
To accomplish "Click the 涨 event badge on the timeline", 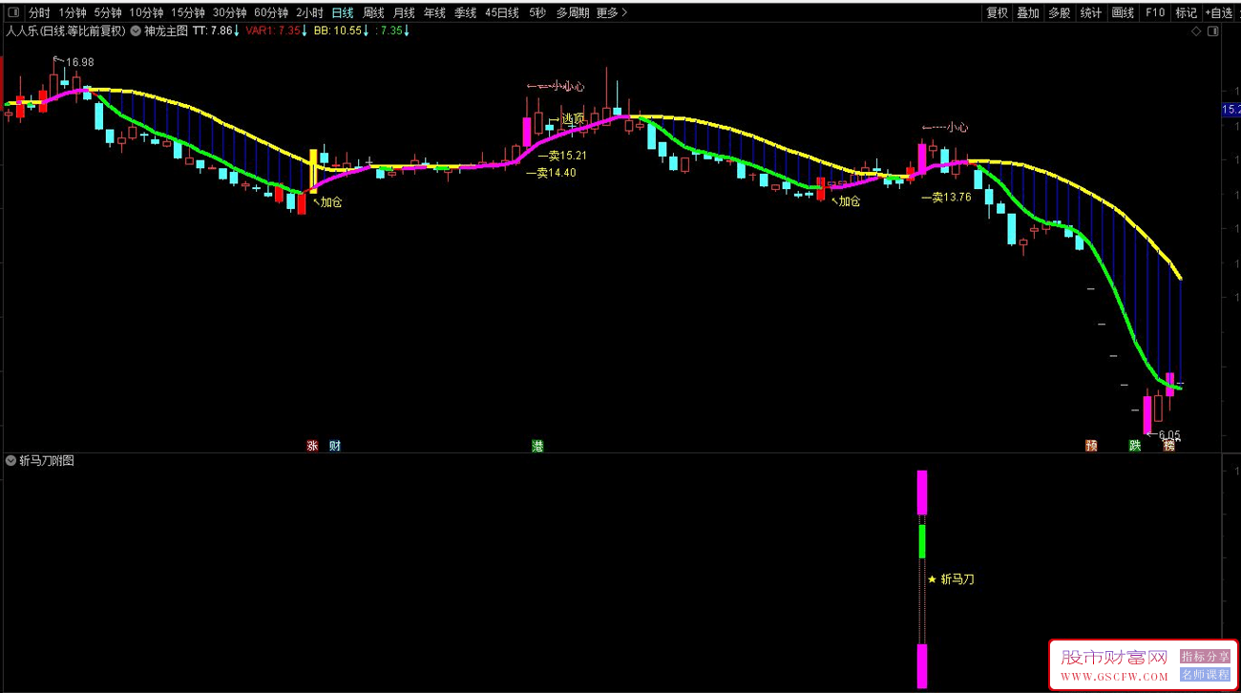I will pos(312,446).
